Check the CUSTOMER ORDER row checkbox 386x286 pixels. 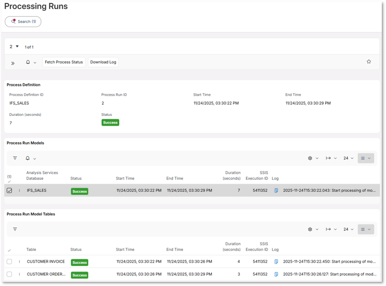coord(9,274)
